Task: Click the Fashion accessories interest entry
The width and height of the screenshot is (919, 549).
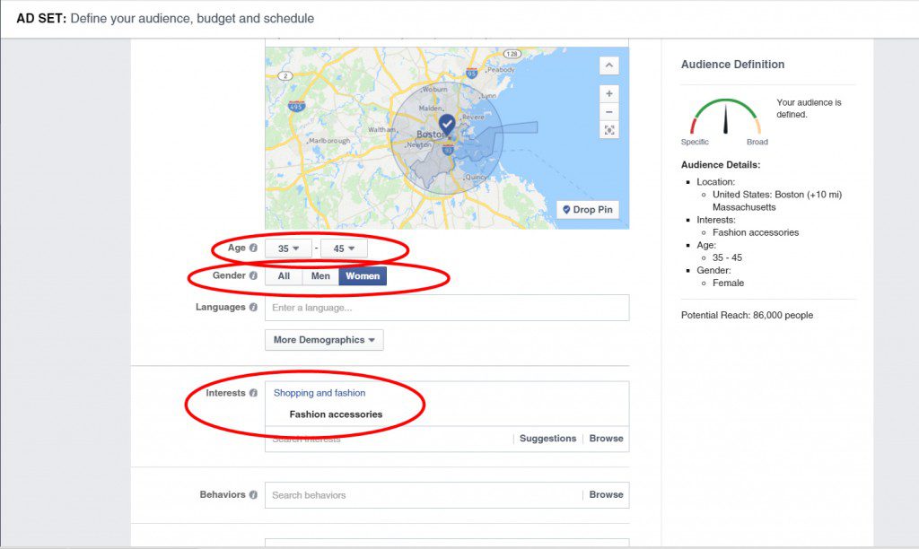Action: click(x=336, y=414)
